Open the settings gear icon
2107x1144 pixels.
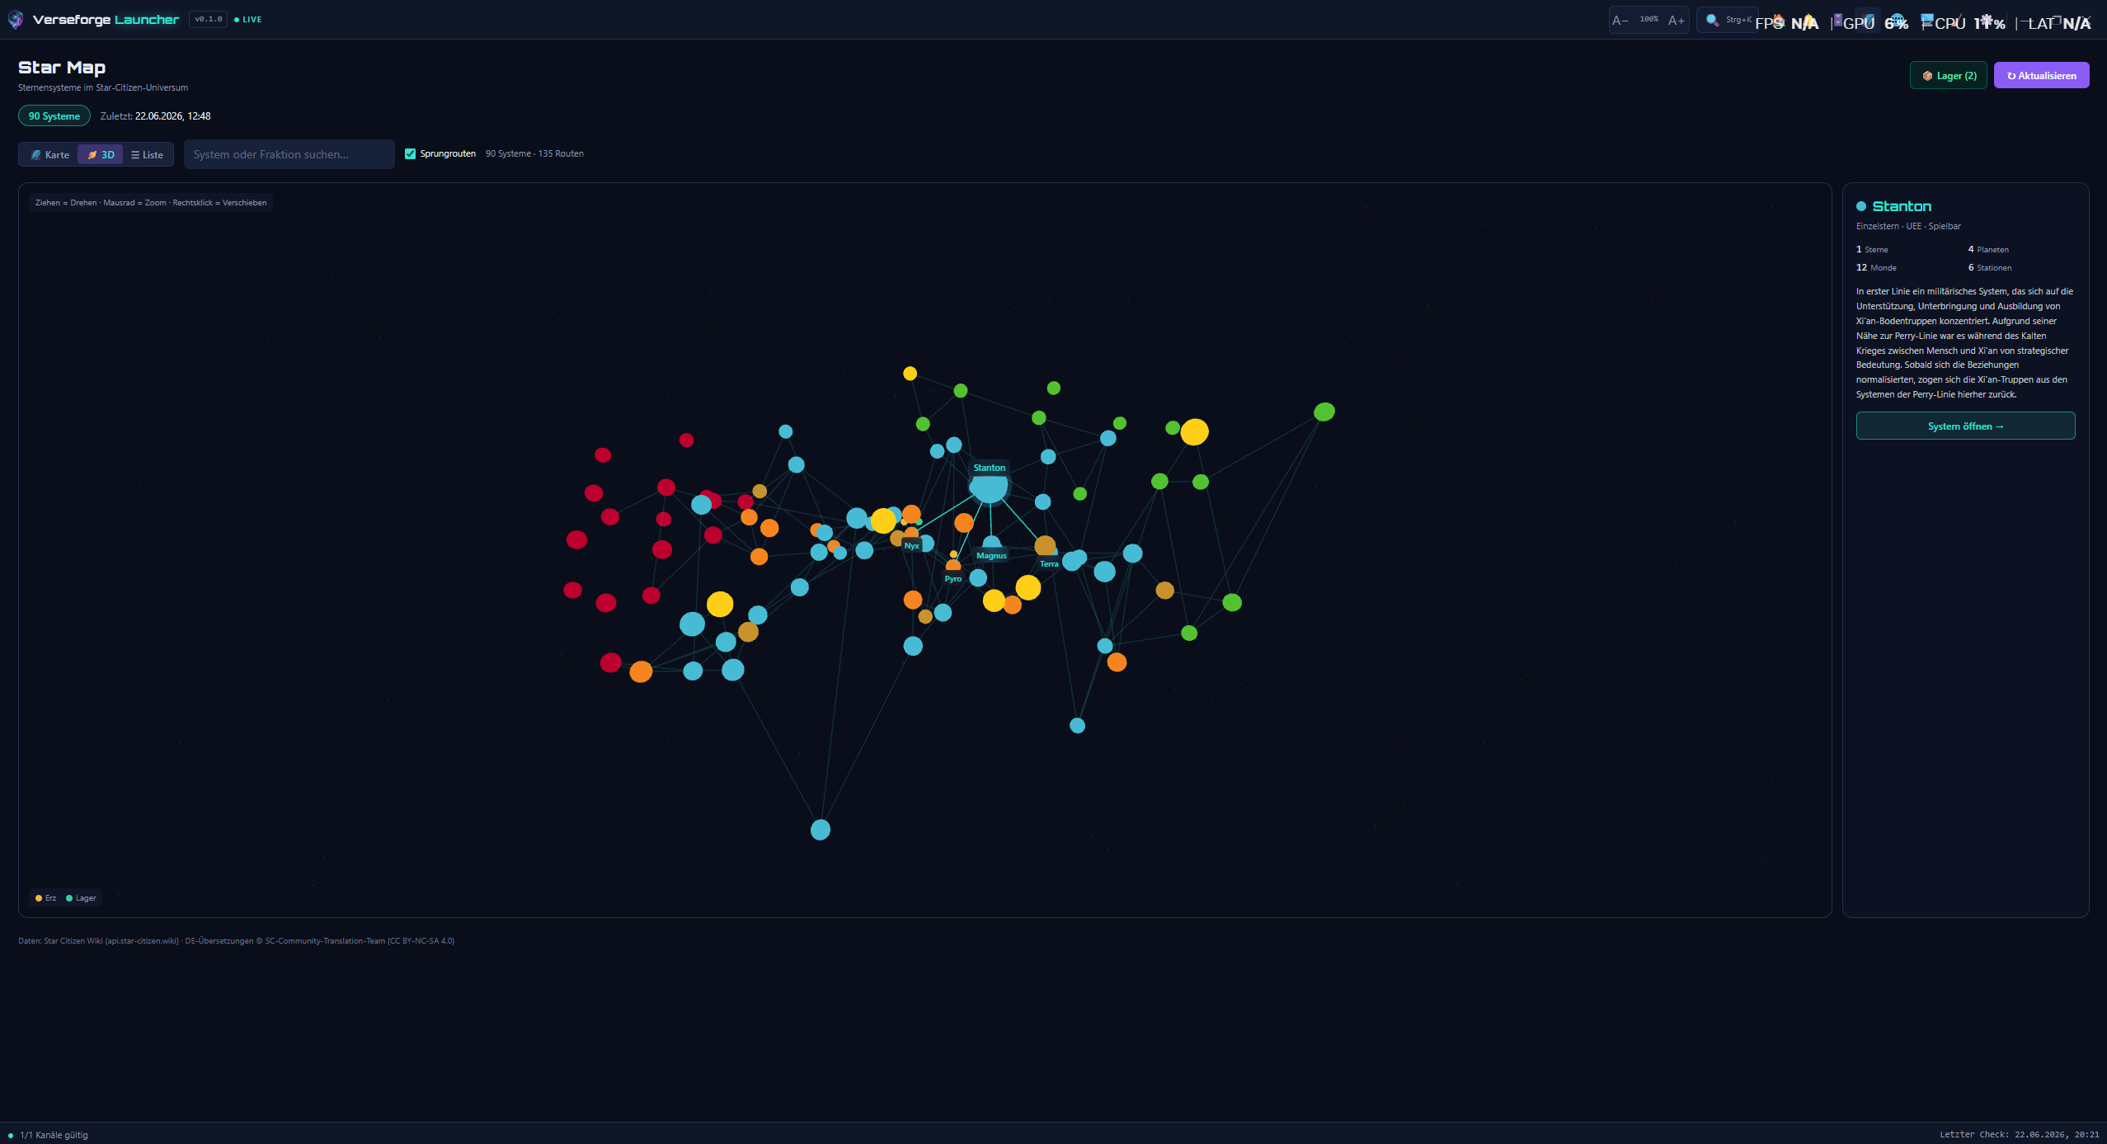point(1987,20)
